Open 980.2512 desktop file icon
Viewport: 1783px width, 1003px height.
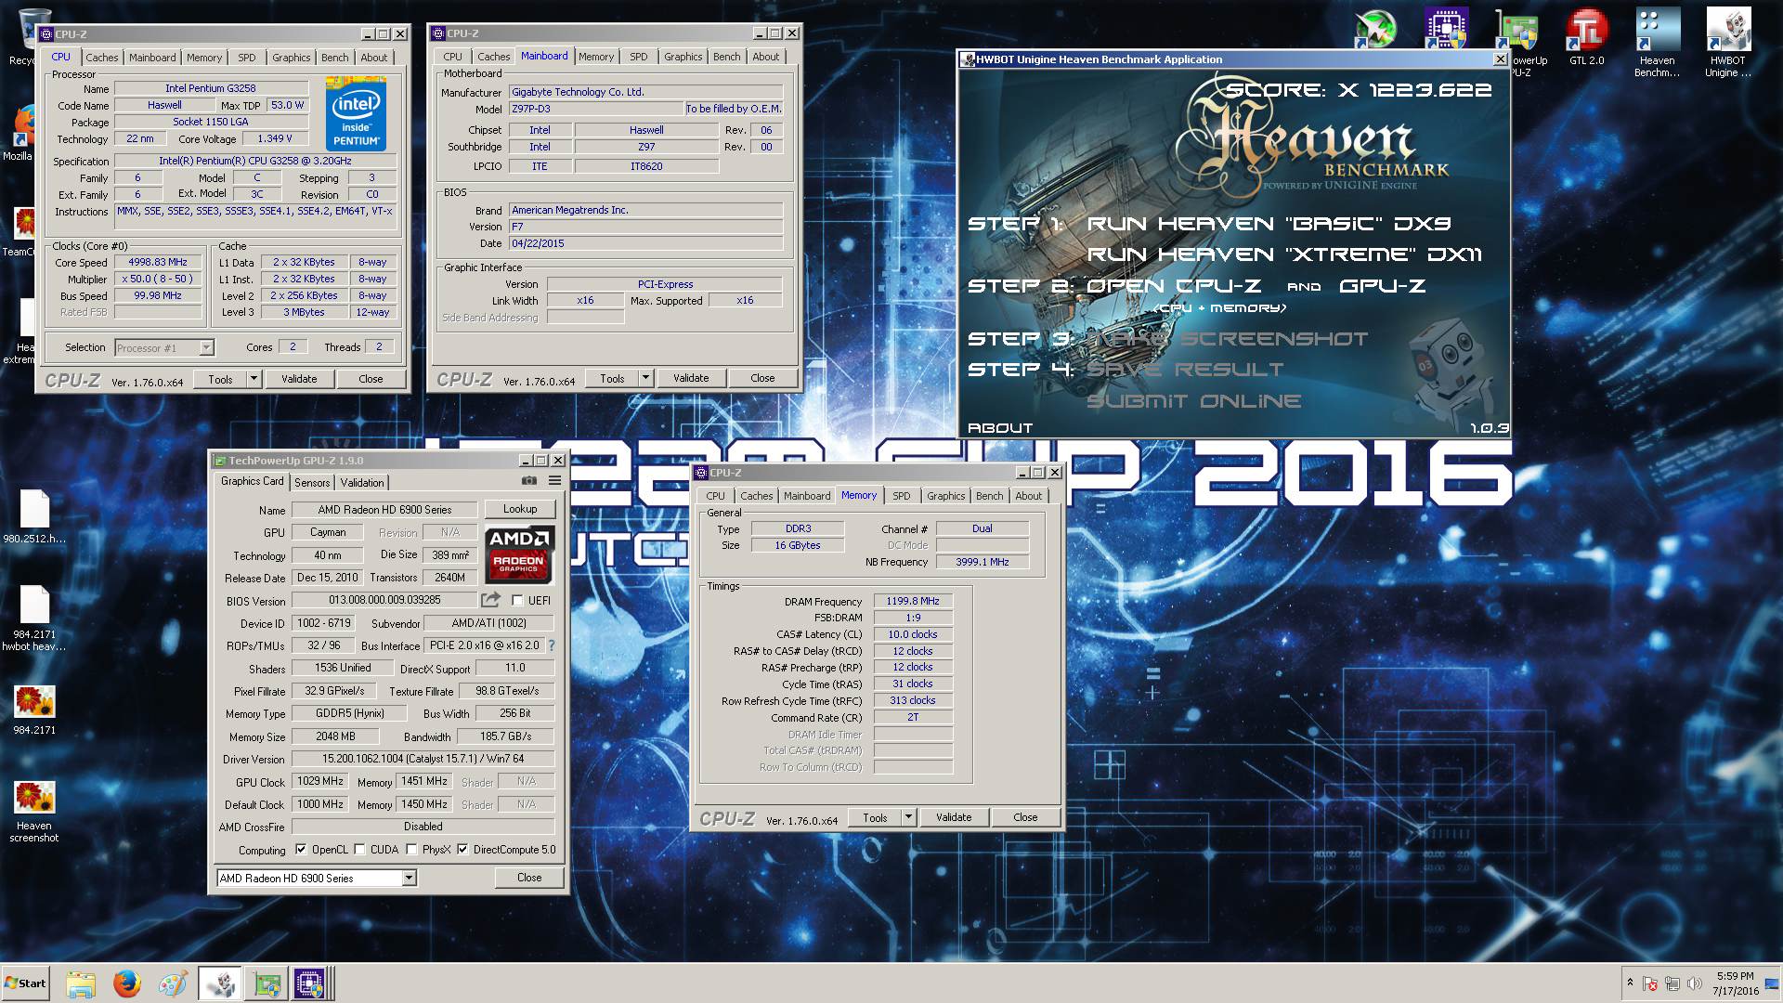pos(34,516)
